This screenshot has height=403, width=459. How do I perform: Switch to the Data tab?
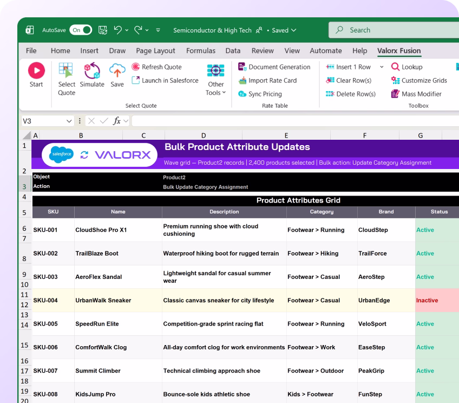pyautogui.click(x=233, y=51)
